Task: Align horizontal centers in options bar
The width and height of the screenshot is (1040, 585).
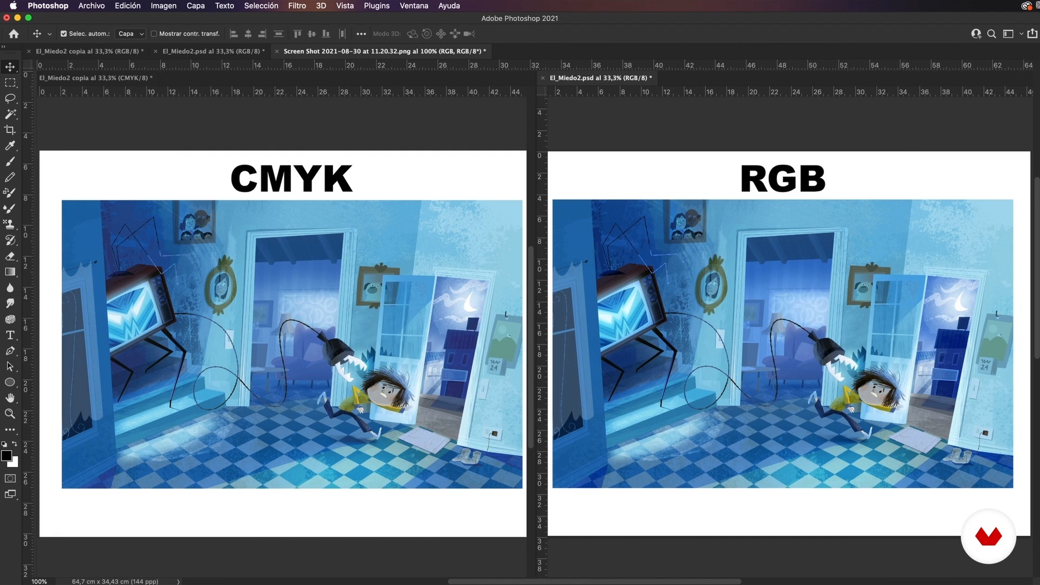Action: point(248,34)
